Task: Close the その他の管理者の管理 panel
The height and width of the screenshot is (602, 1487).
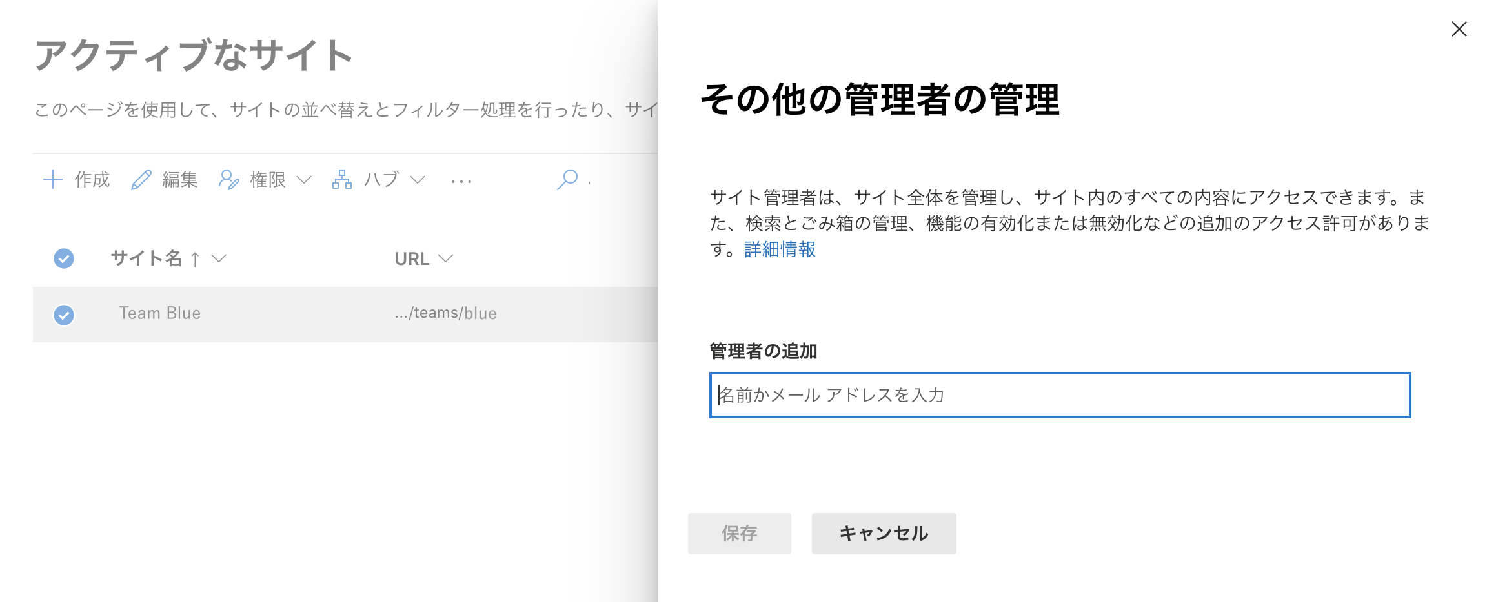Action: coord(1459,29)
